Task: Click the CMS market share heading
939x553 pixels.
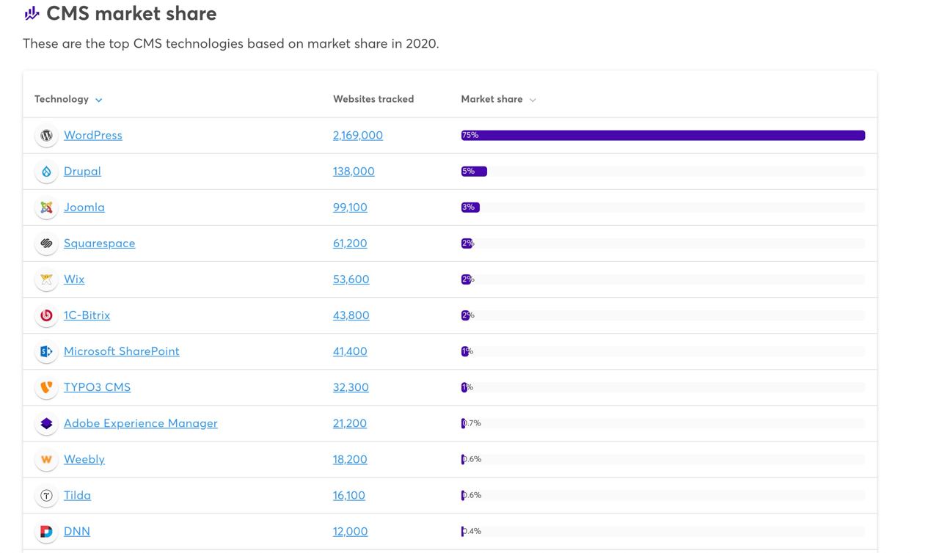Action: pos(131,13)
